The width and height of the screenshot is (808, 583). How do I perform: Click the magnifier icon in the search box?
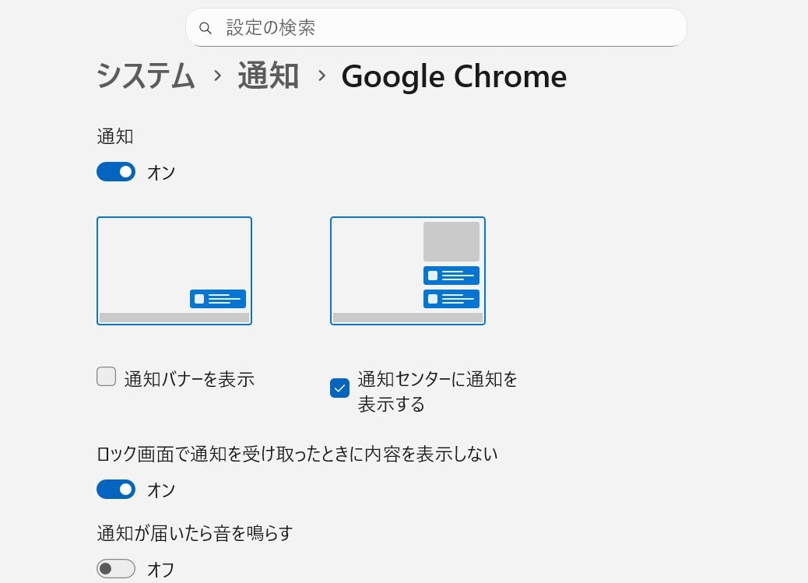click(206, 28)
